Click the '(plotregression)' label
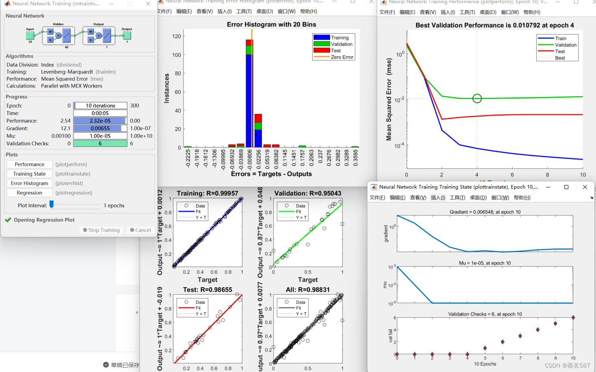The width and height of the screenshot is (596, 372). [74, 193]
